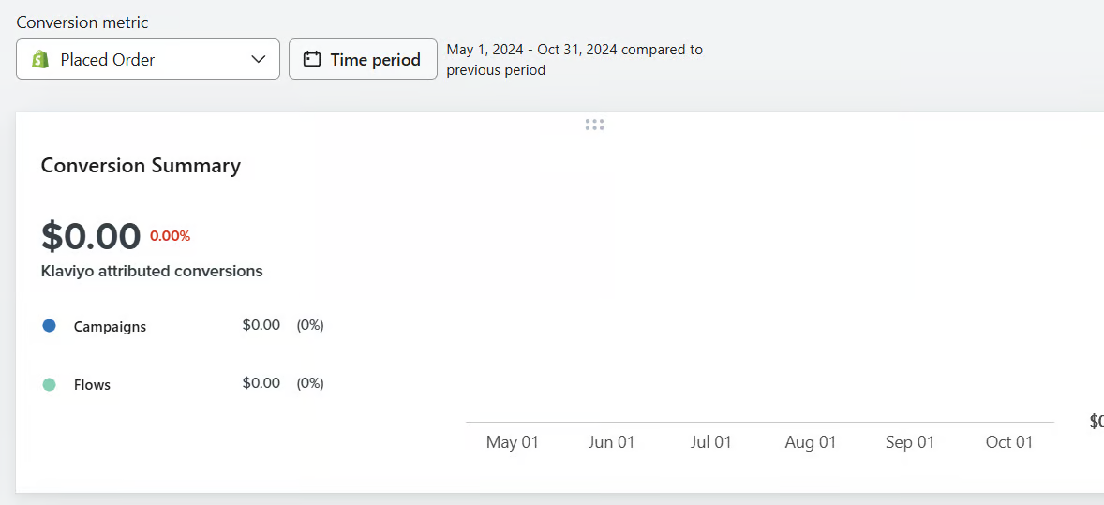Click the Campaigns $0.00 amount
This screenshot has height=505, width=1104.
(x=261, y=325)
